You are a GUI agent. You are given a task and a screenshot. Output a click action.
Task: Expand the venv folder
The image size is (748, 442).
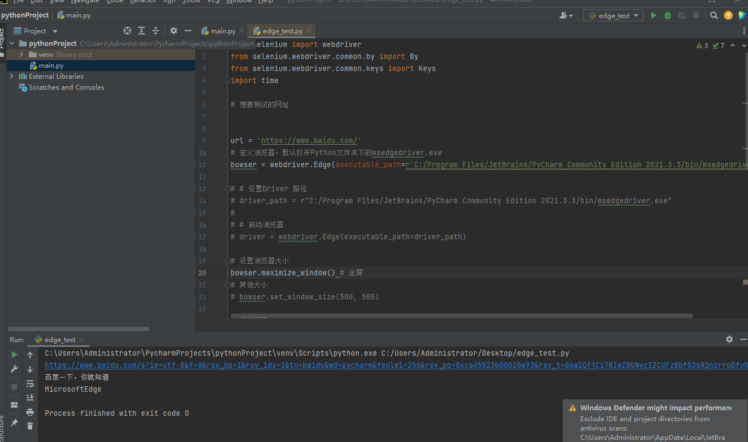[21, 55]
